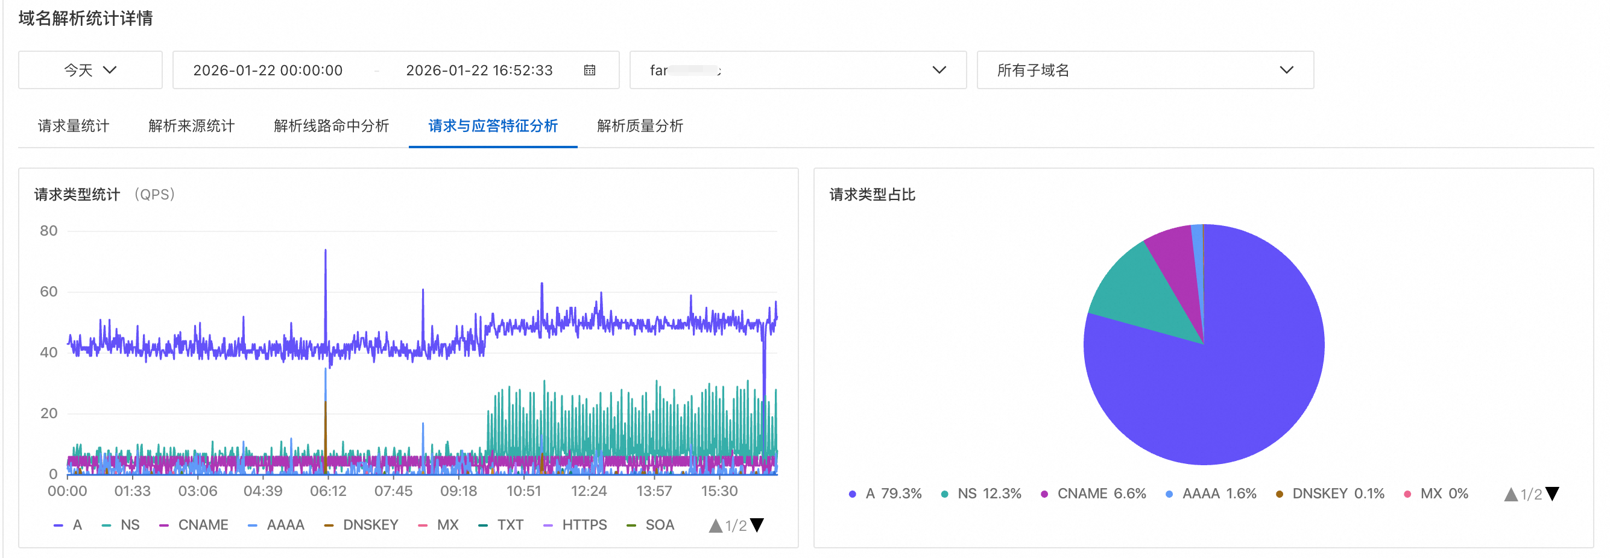Screen dimensions: 1610x558
Task: Toggle the HTTPS series in line chart legend
Action: click(575, 525)
